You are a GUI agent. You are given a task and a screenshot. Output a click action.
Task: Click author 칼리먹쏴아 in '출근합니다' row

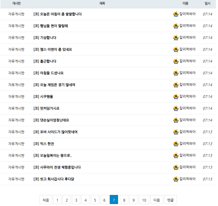click(187, 61)
